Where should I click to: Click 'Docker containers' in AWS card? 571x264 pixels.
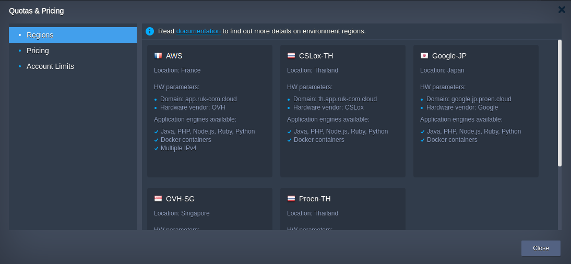pos(186,140)
